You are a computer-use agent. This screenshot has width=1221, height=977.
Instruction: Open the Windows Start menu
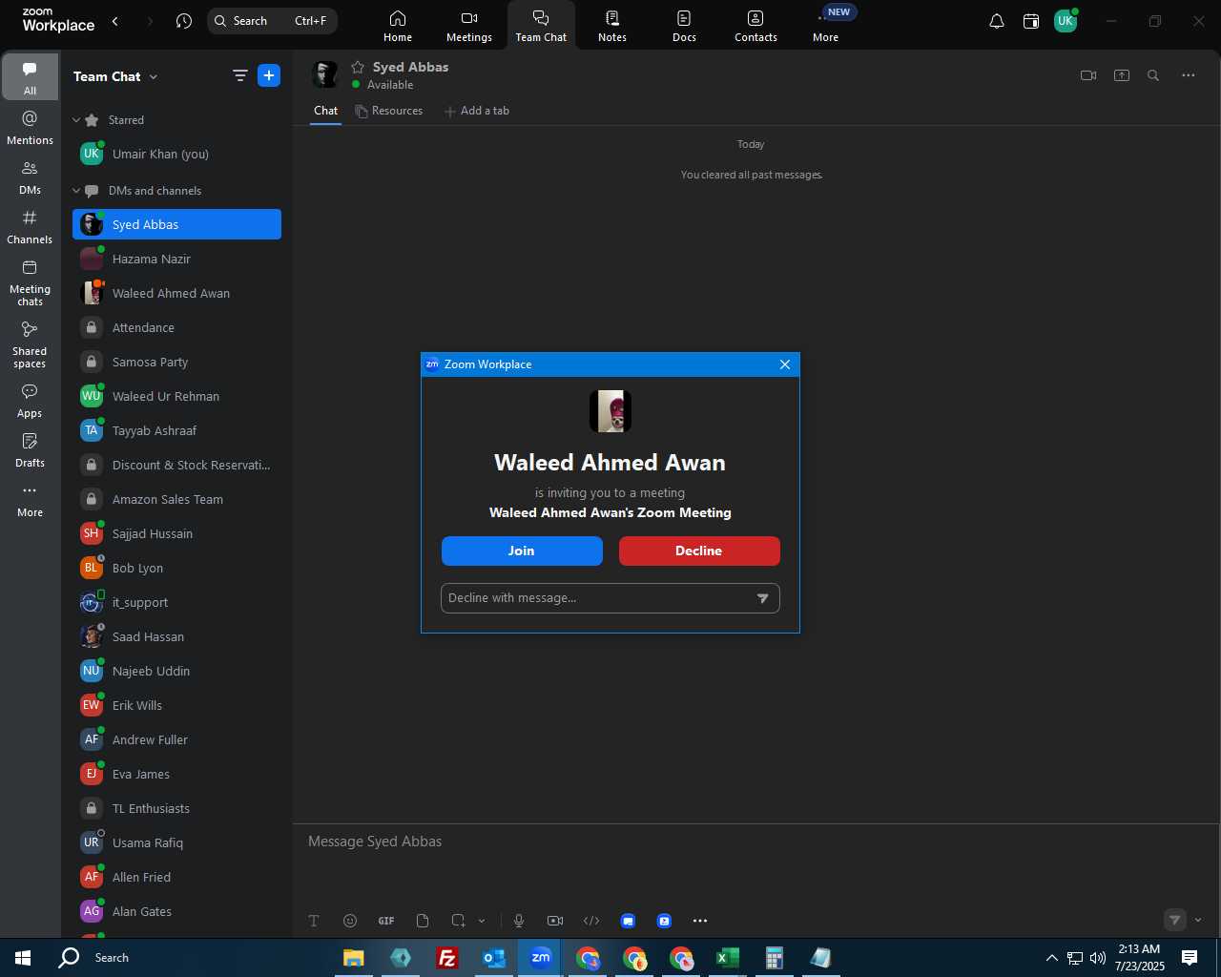point(23,958)
